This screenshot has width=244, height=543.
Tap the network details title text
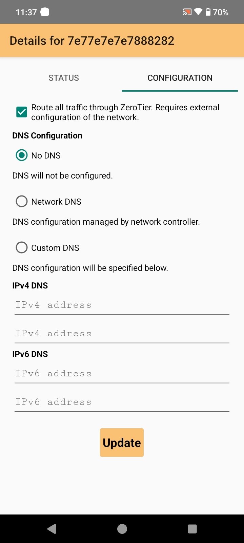point(92,41)
